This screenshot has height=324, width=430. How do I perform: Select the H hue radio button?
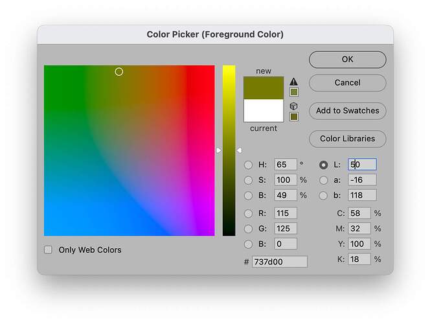point(248,165)
